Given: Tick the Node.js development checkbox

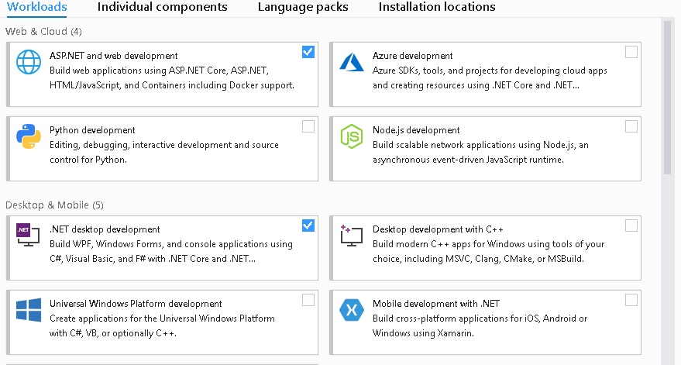Looking at the screenshot, I should (631, 126).
